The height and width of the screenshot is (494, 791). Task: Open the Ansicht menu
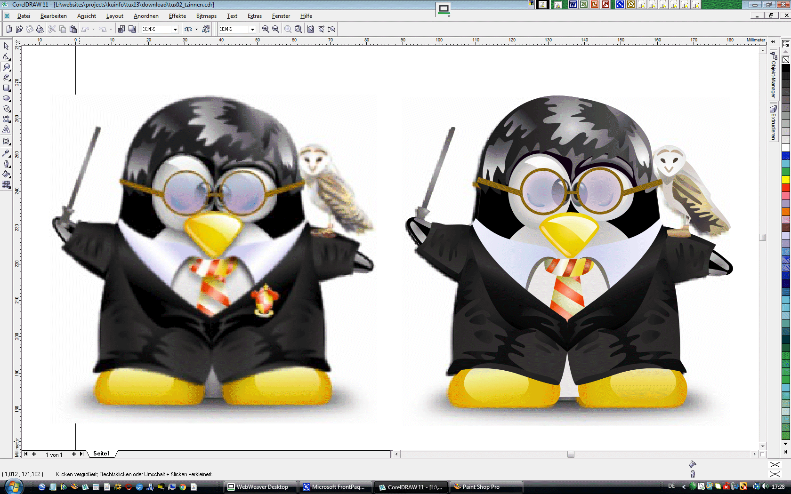[x=87, y=16]
